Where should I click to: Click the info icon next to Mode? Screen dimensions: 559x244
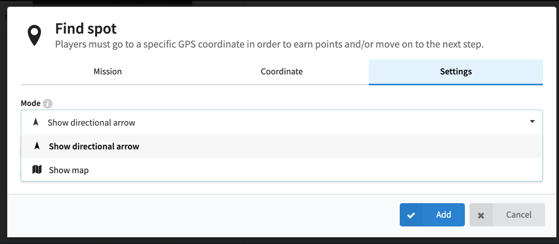(x=48, y=103)
